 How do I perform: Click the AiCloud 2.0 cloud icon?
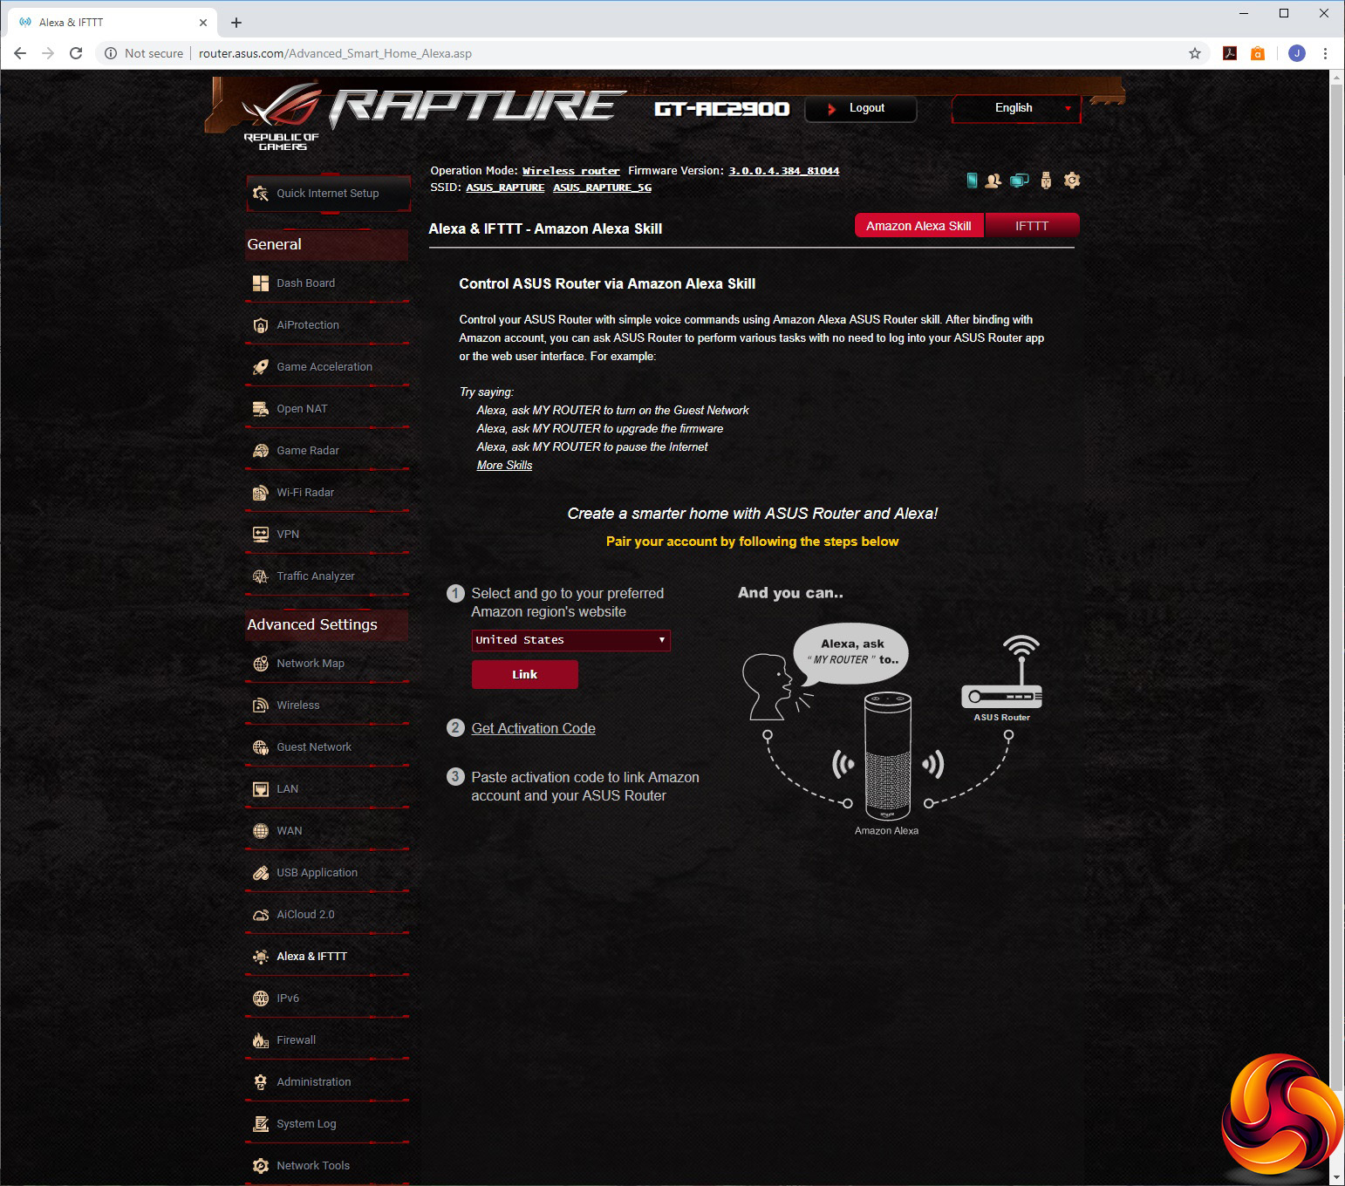click(x=260, y=915)
